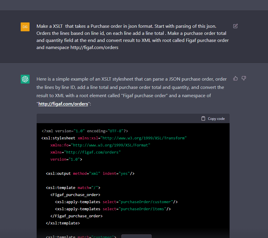Click the line "and quantity field at the end"
Screen dimensions: 268x238
[x=132, y=40]
